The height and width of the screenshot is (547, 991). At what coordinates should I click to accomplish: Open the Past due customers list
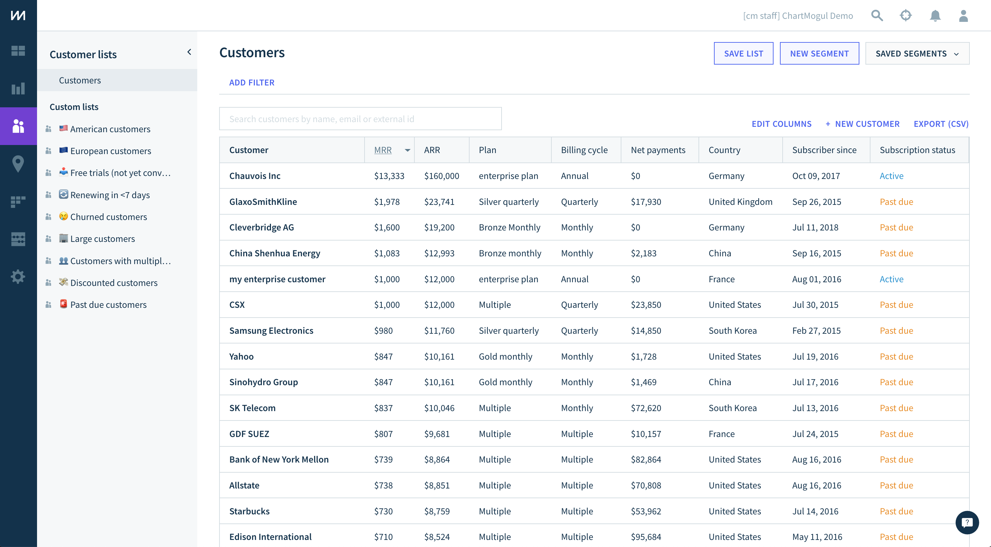[108, 304]
